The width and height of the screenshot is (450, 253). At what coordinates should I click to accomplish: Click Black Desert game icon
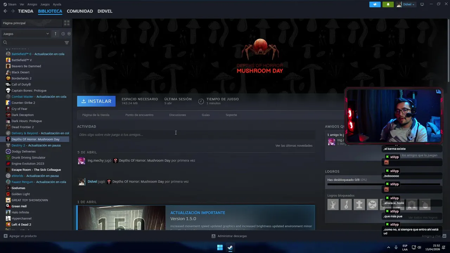click(8, 72)
